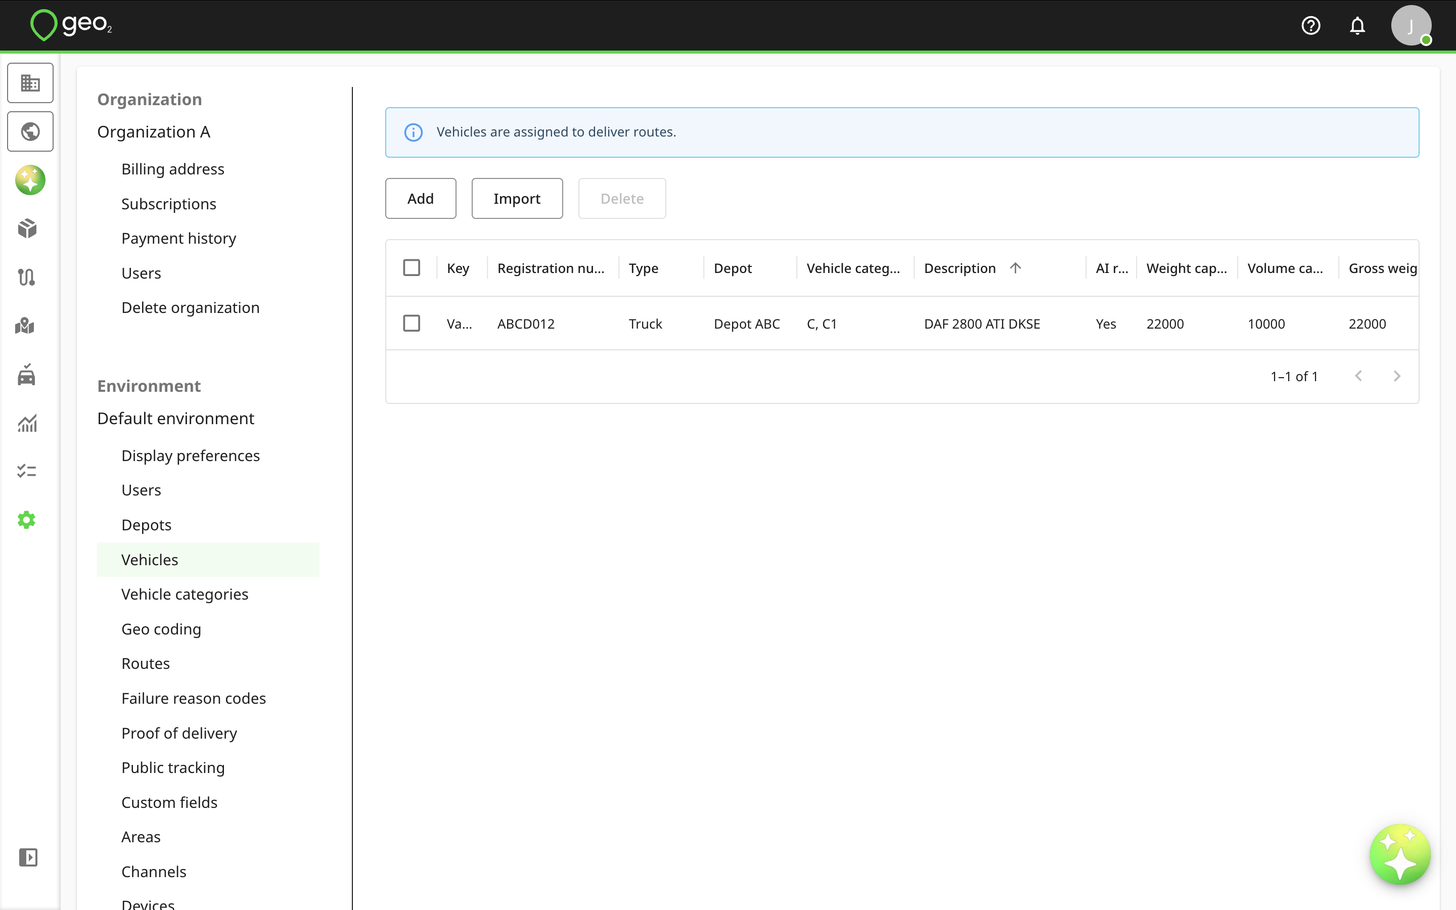This screenshot has width=1456, height=910.
Task: Open Depots settings
Action: click(146, 525)
